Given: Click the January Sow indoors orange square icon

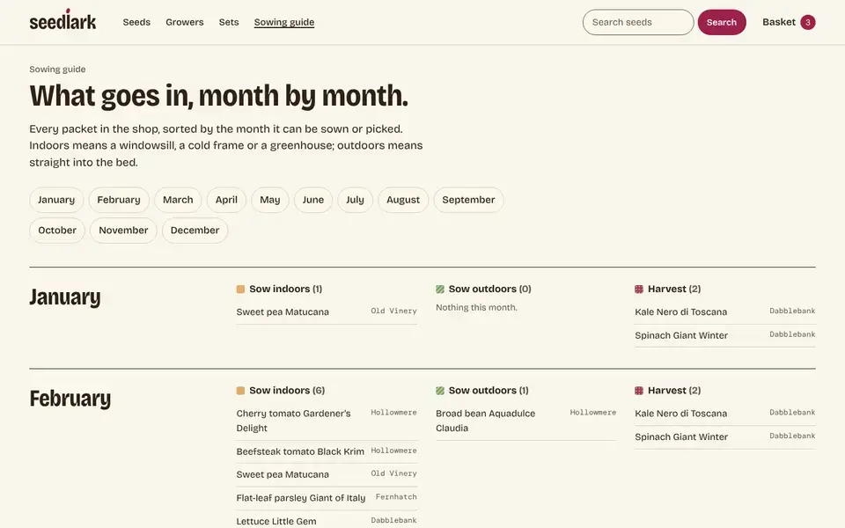Looking at the screenshot, I should pyautogui.click(x=240, y=290).
